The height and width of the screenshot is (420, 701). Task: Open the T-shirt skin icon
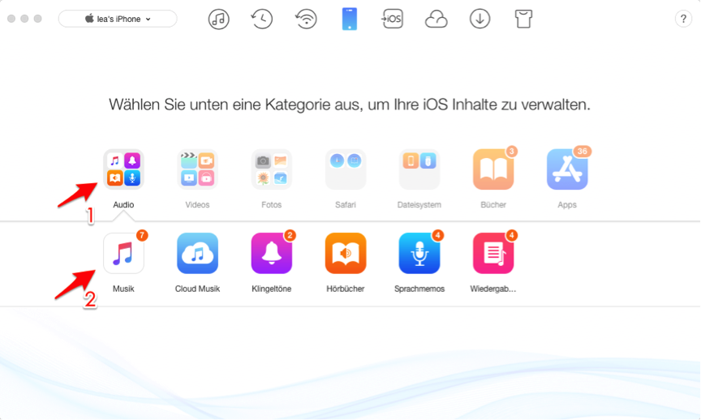(x=523, y=19)
